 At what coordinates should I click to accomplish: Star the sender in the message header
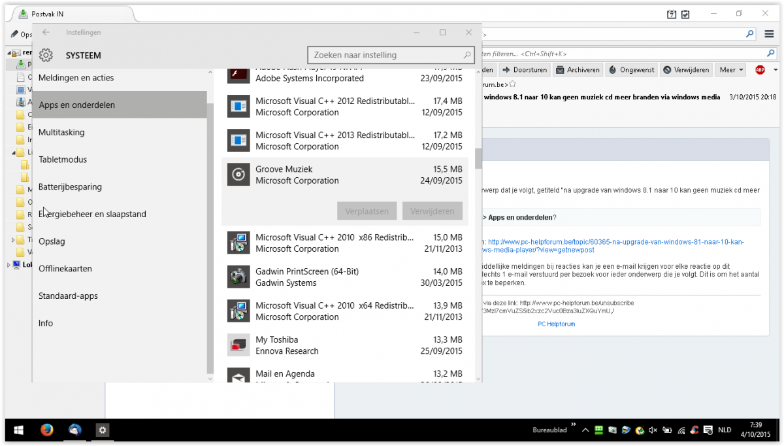tap(513, 84)
